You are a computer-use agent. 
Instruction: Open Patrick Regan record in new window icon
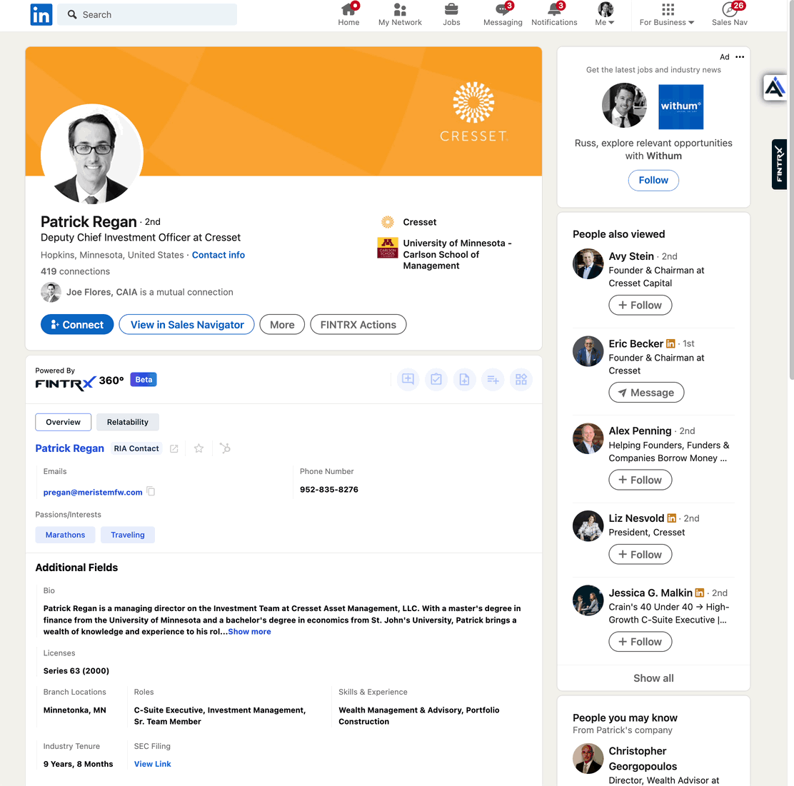[174, 449]
